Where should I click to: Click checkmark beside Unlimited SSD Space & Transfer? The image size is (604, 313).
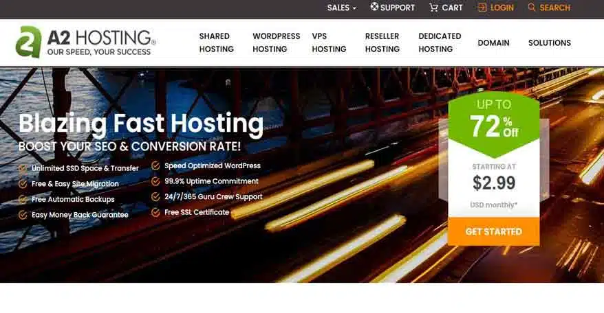coord(23,168)
